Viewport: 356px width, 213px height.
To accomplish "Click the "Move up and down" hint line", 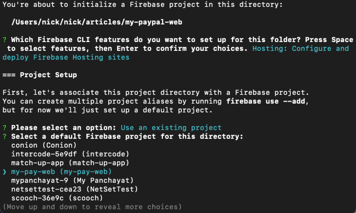I will coord(92,207).
